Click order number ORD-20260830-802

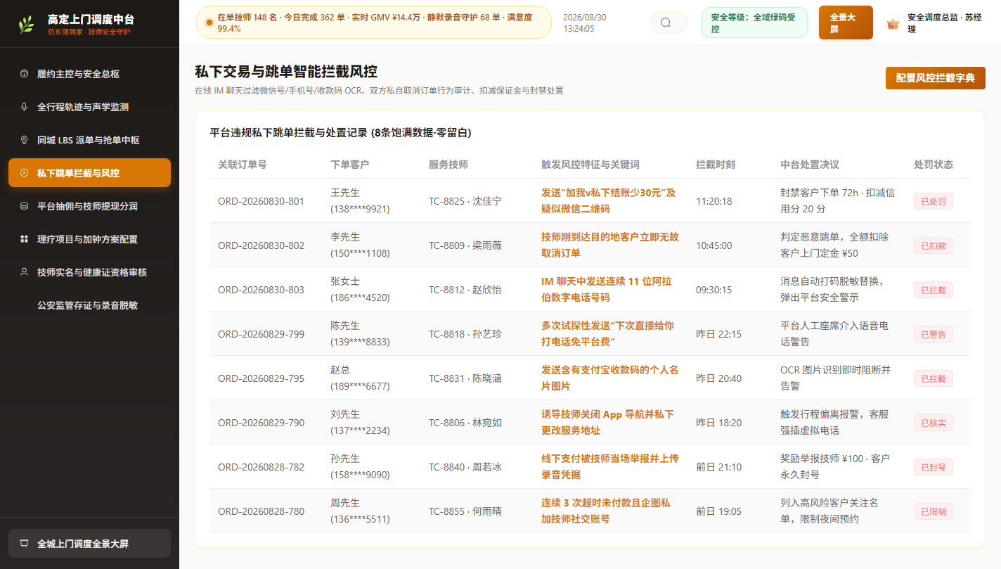[x=261, y=245]
